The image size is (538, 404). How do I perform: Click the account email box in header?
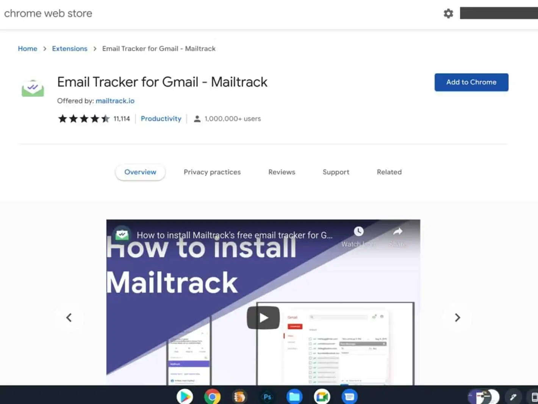(x=499, y=13)
